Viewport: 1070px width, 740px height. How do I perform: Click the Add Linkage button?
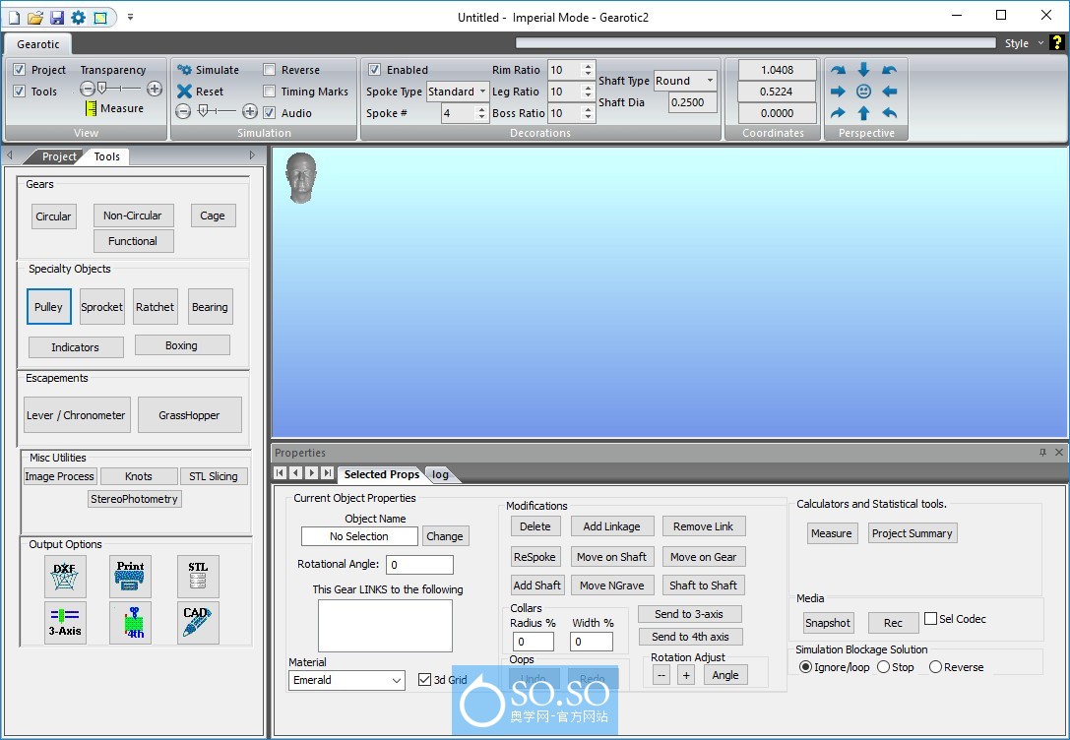pos(611,526)
